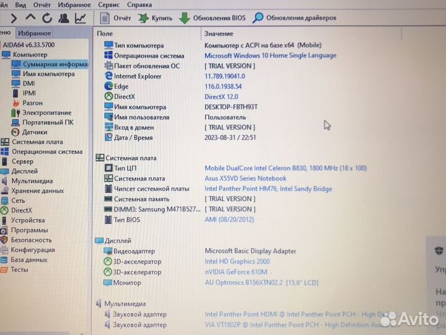Open Microsoft Windows 10 Home Single Language link
The image size is (446, 335).
[270, 56]
